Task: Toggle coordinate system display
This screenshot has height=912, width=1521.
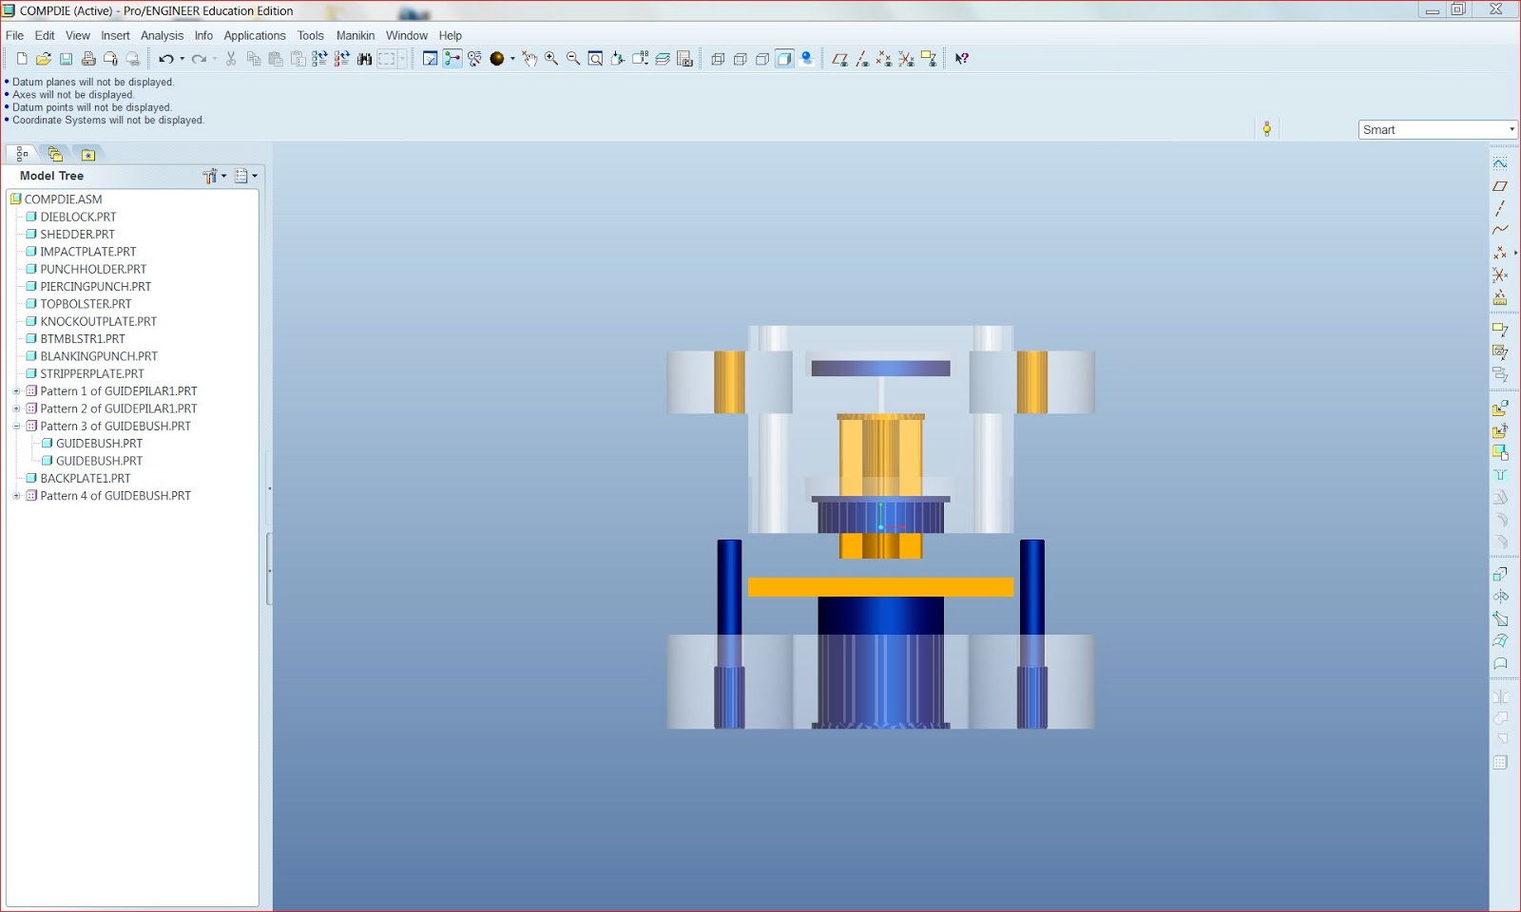Action: coord(904,59)
